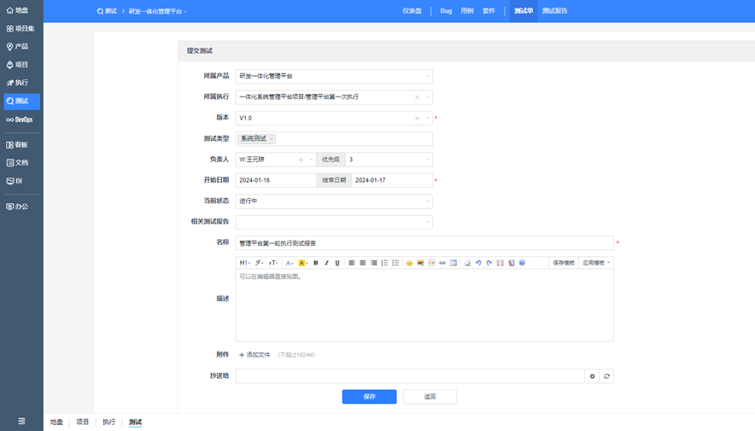
Task: Insert hyperlink in editor
Action: (442, 263)
